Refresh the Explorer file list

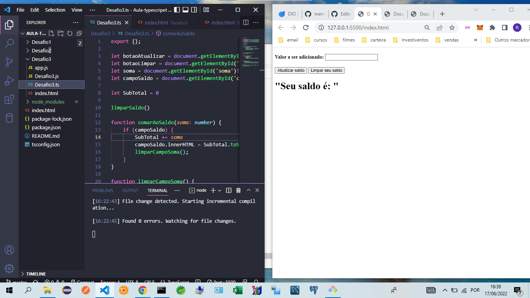coord(69,33)
